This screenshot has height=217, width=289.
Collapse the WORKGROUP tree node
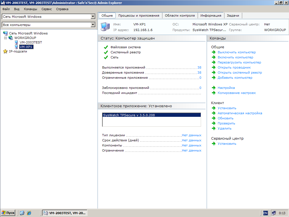pos(6,38)
